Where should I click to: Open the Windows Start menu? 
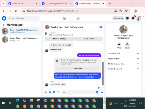3,103
